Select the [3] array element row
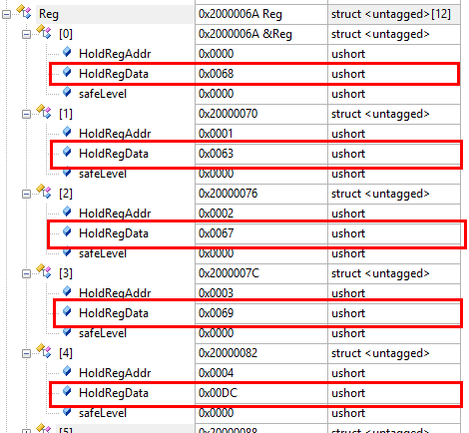The width and height of the screenshot is (469, 433). point(66,273)
